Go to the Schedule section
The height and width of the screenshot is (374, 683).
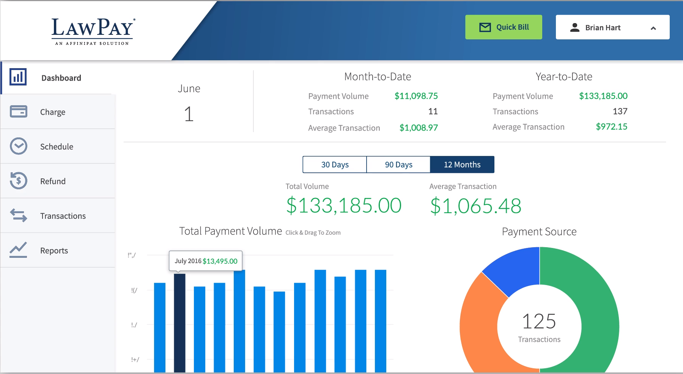pos(58,146)
